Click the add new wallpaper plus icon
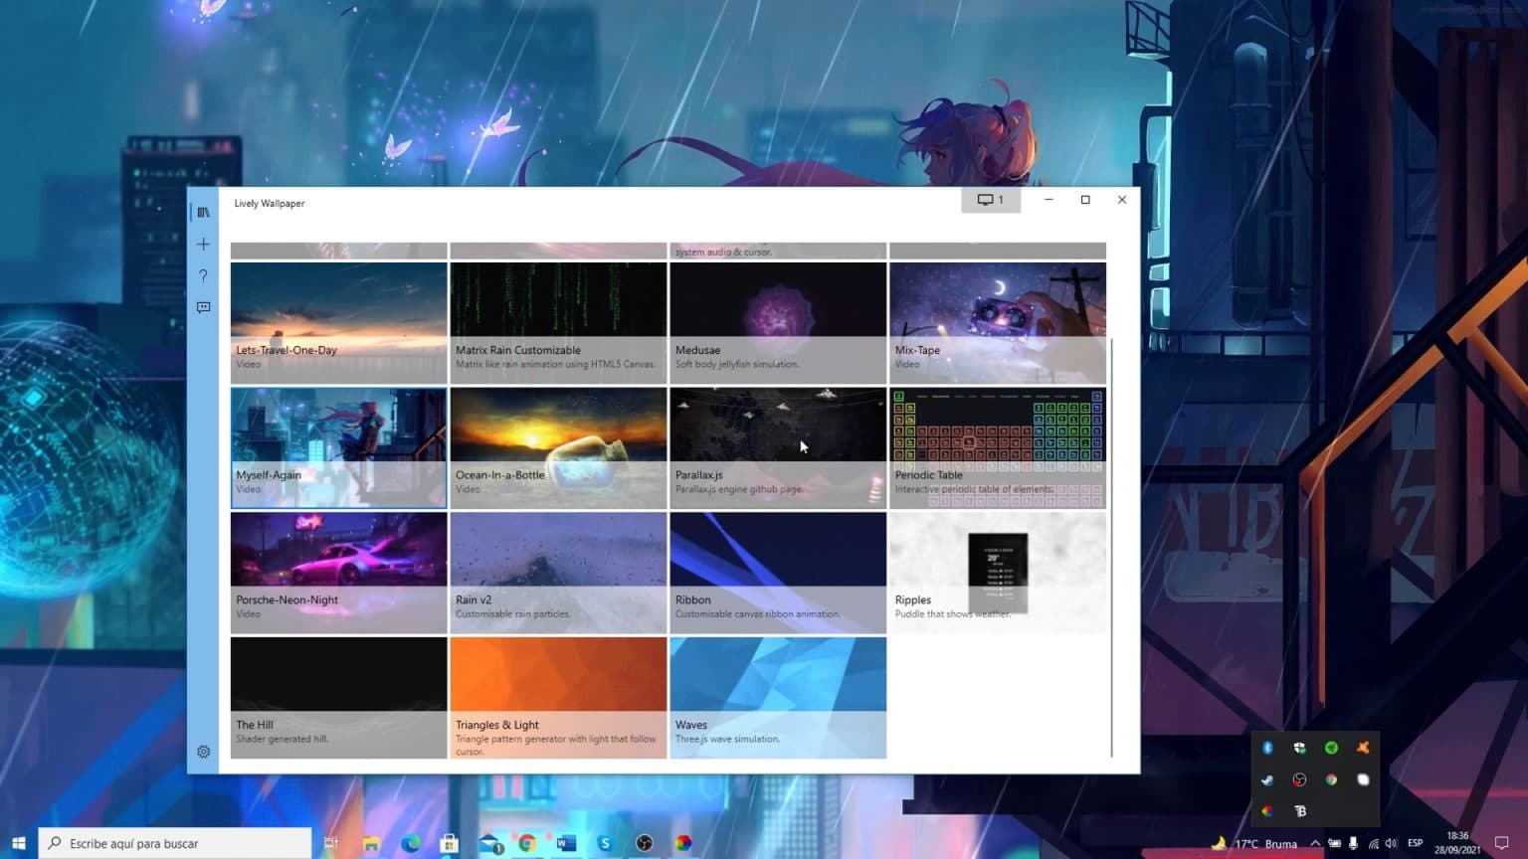Screen dimensions: 1528x859 click(x=203, y=244)
